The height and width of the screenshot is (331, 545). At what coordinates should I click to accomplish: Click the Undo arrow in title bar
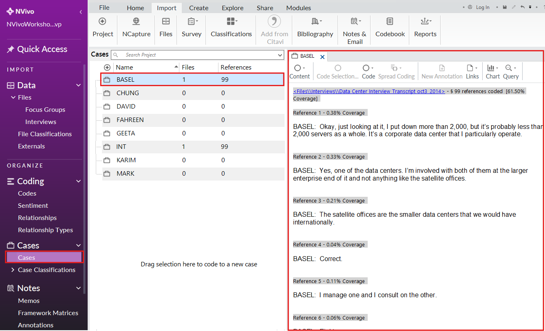523,7
